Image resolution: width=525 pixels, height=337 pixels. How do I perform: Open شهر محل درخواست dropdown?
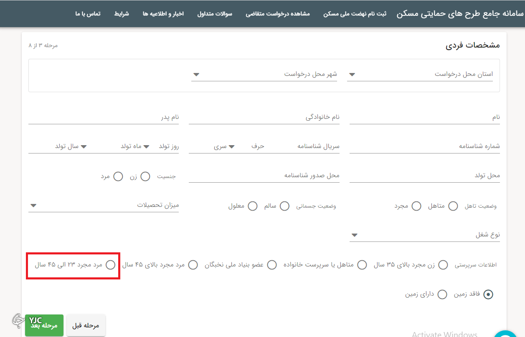click(x=264, y=74)
